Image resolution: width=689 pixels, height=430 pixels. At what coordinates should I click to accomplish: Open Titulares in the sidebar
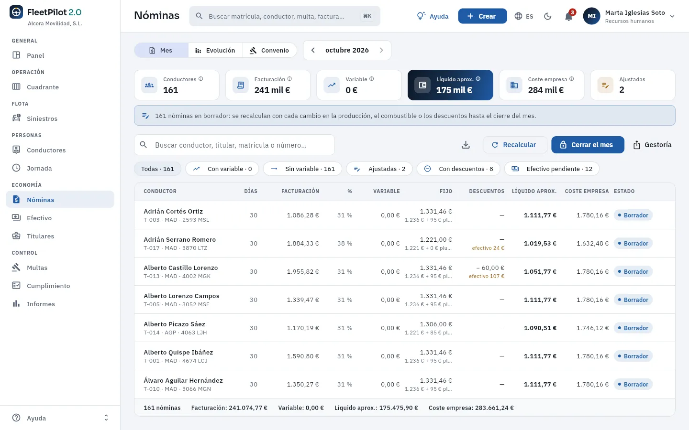[60, 236]
